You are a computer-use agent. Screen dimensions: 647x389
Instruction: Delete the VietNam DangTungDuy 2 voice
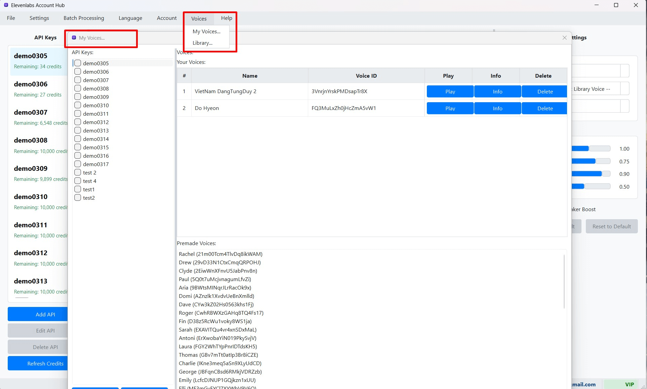pos(545,91)
